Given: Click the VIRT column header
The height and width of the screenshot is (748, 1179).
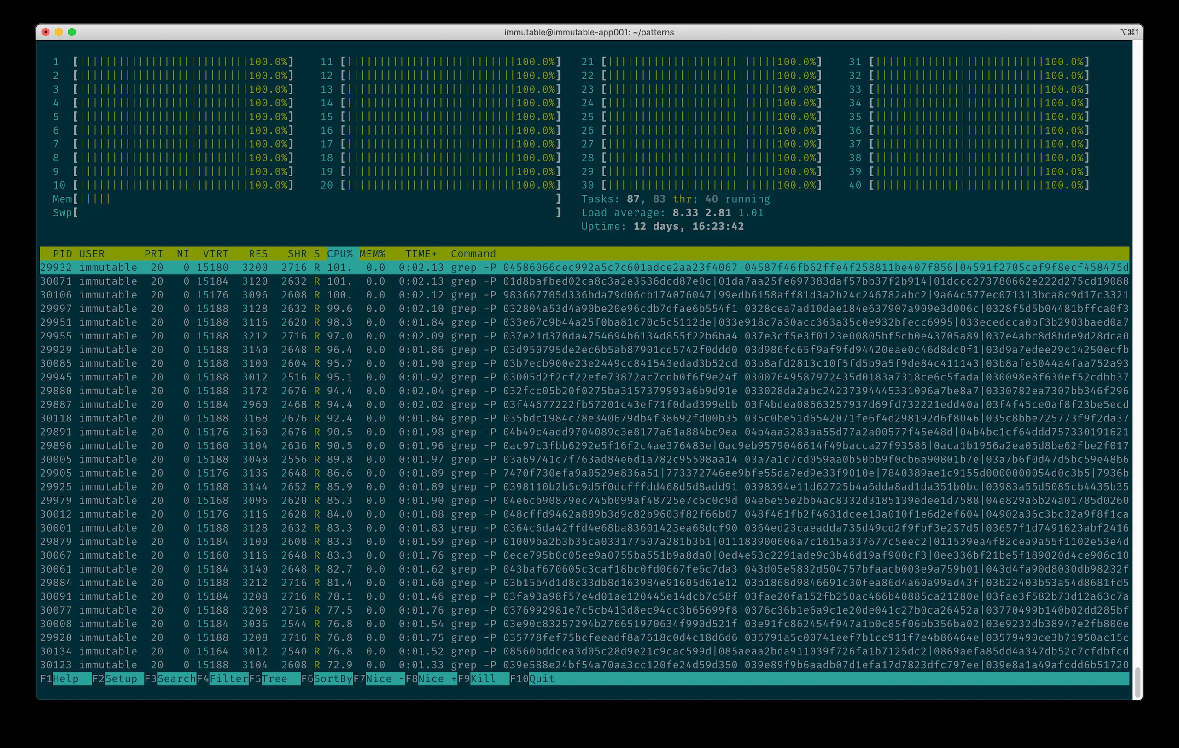Looking at the screenshot, I should 216,254.
